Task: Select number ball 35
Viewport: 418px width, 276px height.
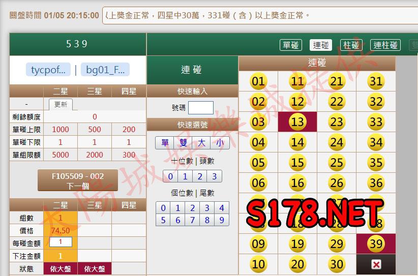Action: 376,163
